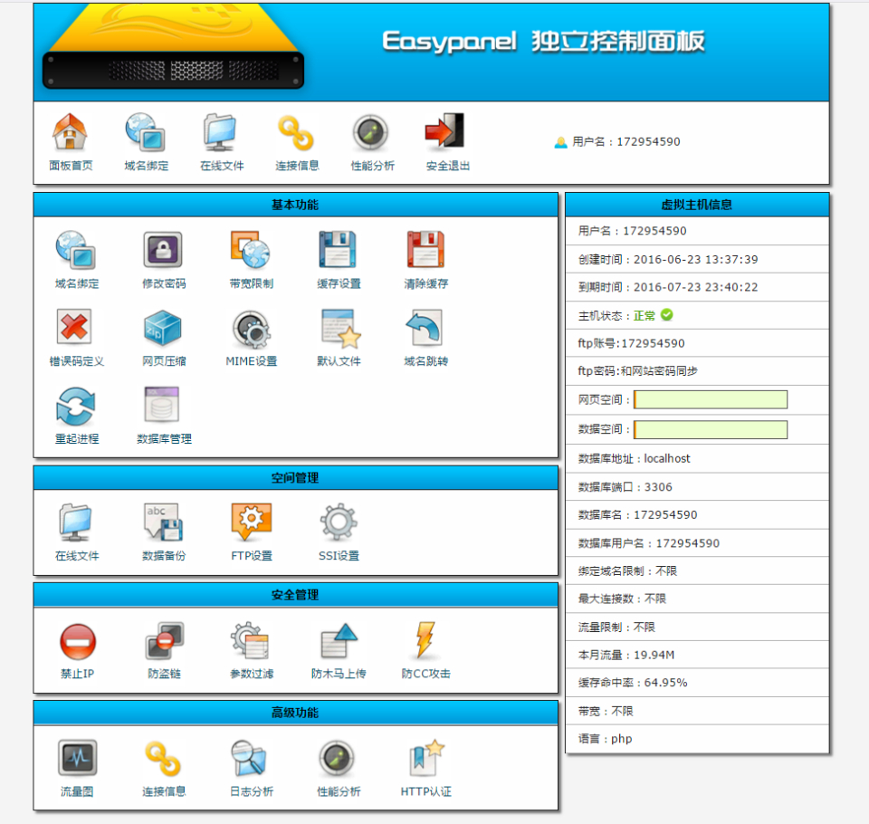869x824 pixels.
Task: Open the 域名跳转 arrow icon
Action: [425, 328]
